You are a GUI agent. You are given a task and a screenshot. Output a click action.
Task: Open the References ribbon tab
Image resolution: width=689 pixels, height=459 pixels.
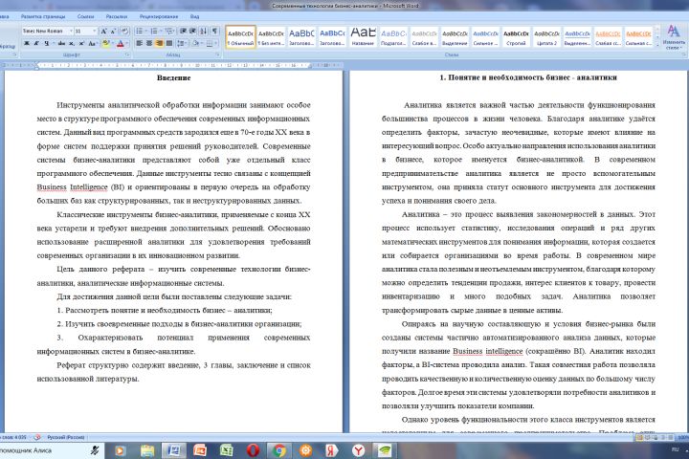pyautogui.click(x=86, y=16)
